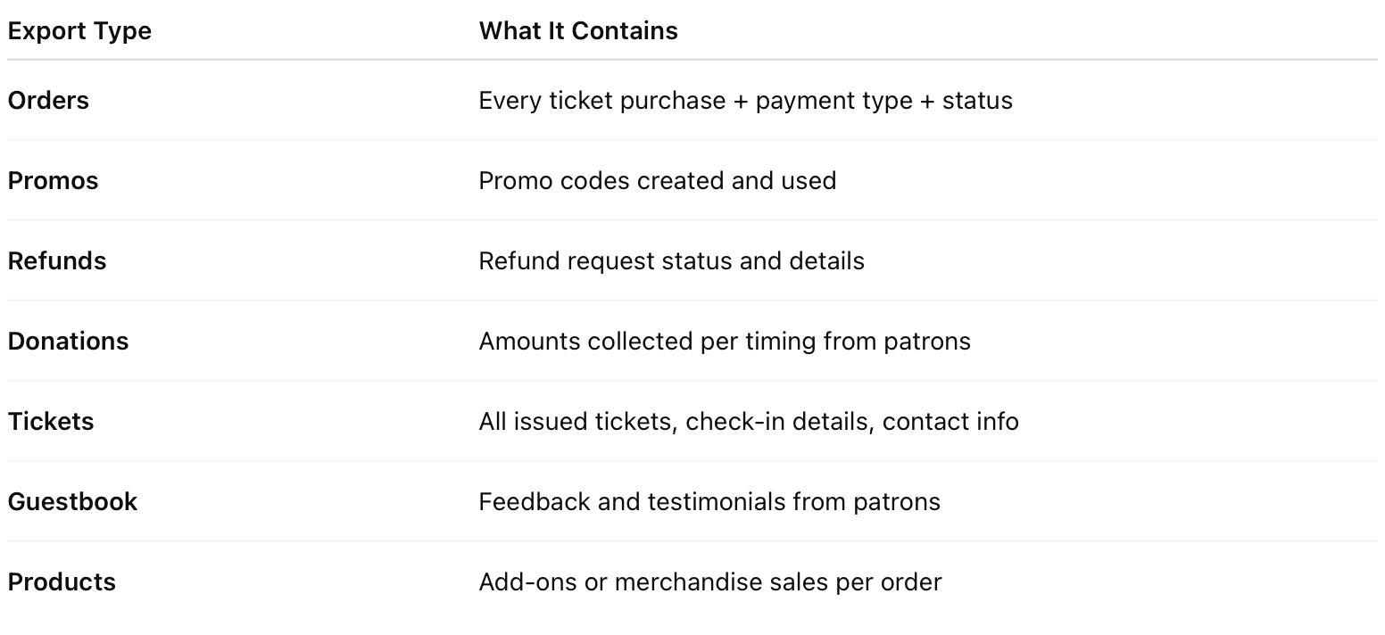Click "payment type" in the Orders description

(x=833, y=101)
